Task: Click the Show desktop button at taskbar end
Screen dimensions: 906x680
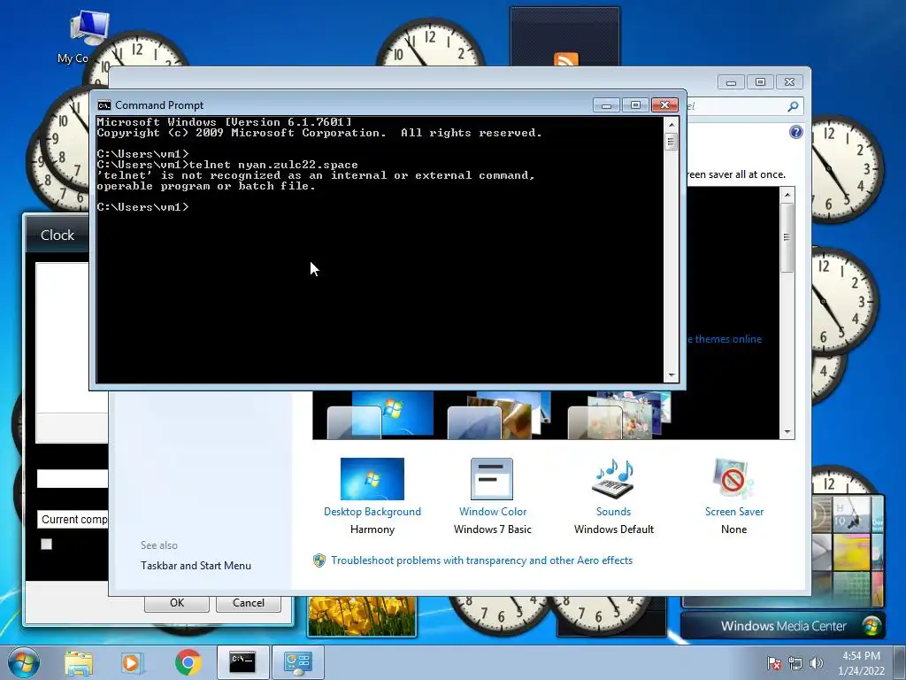Action: (x=900, y=662)
